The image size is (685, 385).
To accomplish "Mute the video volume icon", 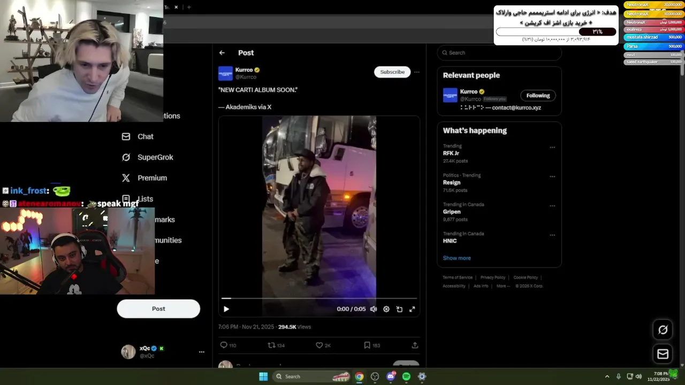I will coord(374,309).
